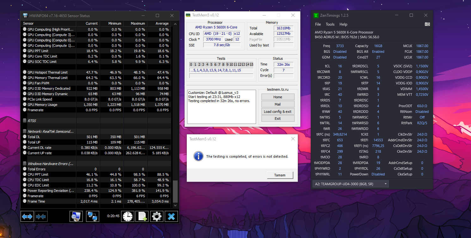Viewport: 471px width, 238px height.
Task: Click the Minimum column header in HWiNFO
Action: coord(111,23)
